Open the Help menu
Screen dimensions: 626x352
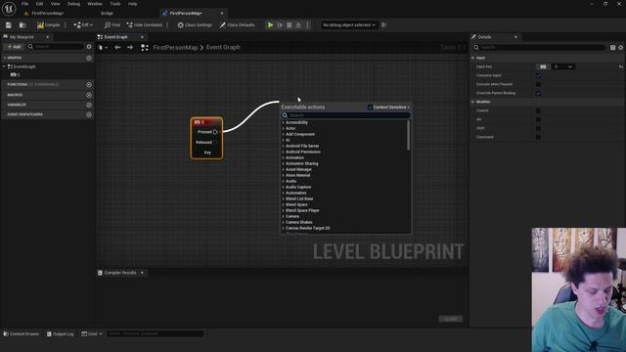tap(133, 4)
